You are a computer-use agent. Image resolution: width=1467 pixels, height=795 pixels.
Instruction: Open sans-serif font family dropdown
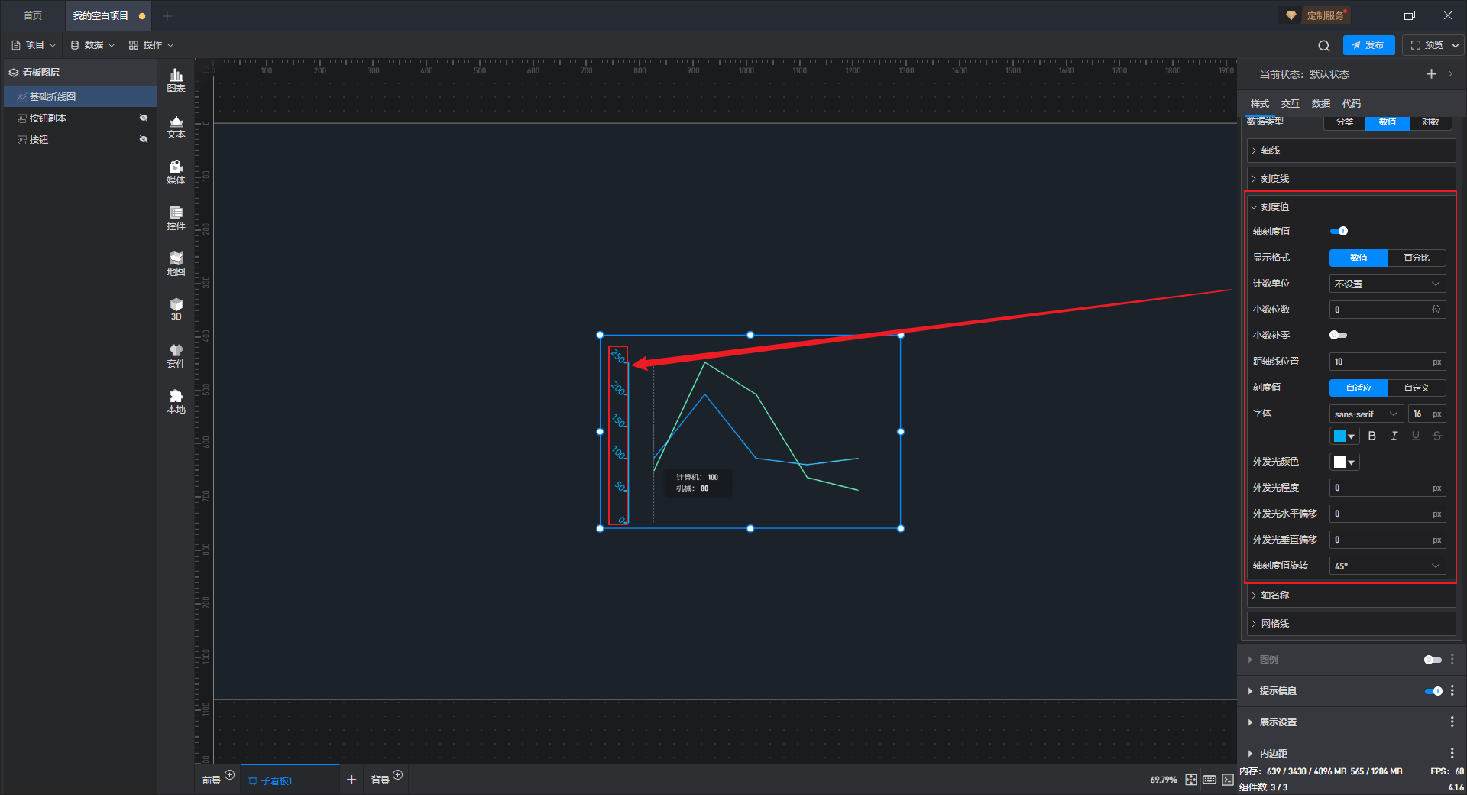point(1366,414)
